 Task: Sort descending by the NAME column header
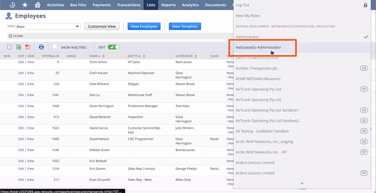[95, 56]
